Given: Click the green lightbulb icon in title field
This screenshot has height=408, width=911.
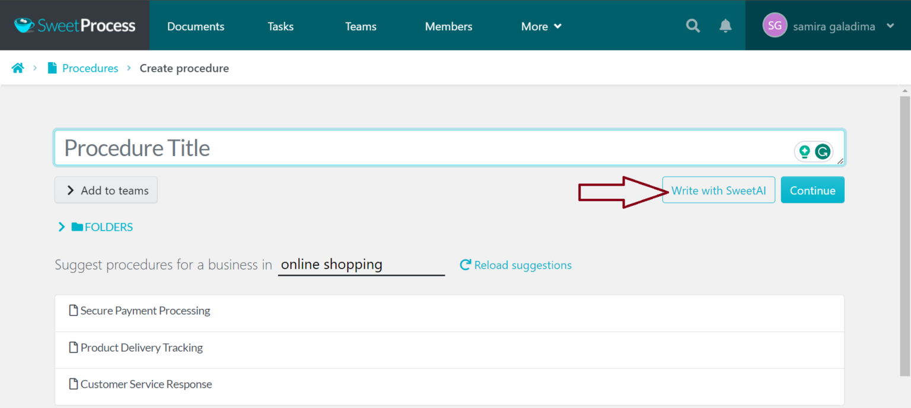Looking at the screenshot, I should 804,152.
